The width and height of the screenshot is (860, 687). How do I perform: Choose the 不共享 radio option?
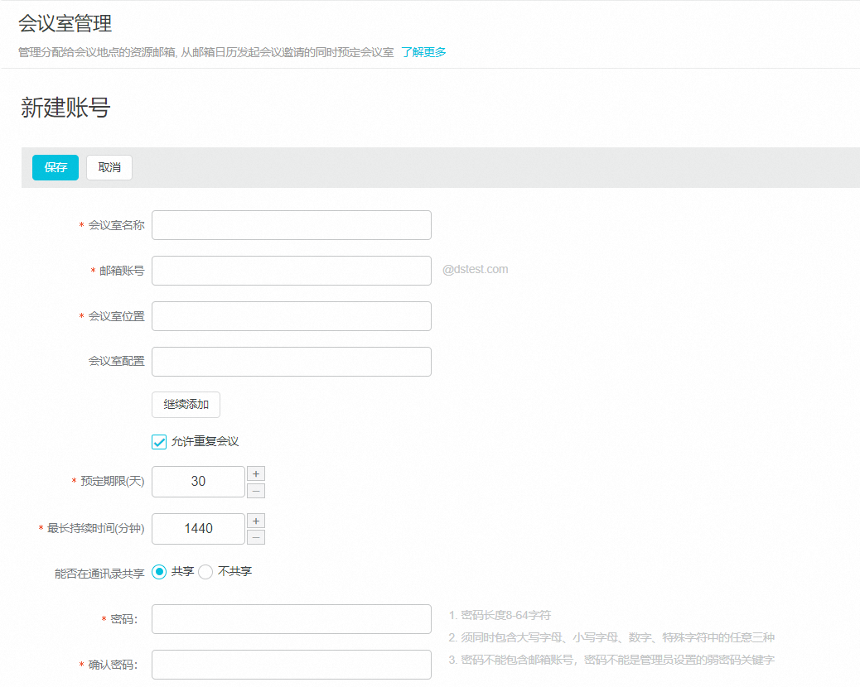pyautogui.click(x=206, y=572)
